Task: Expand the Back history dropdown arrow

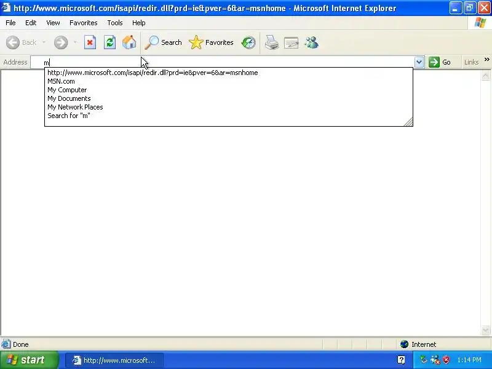Action: pos(44,42)
